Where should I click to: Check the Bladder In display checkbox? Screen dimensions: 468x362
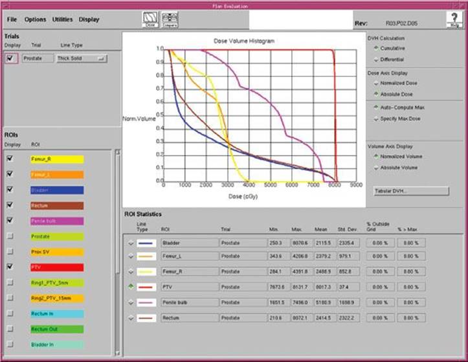[10, 344]
